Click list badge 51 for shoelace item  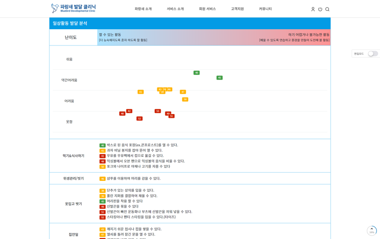click(102, 212)
